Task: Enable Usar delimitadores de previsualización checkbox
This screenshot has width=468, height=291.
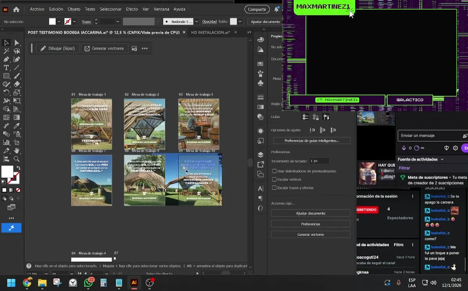Action: click(274, 171)
